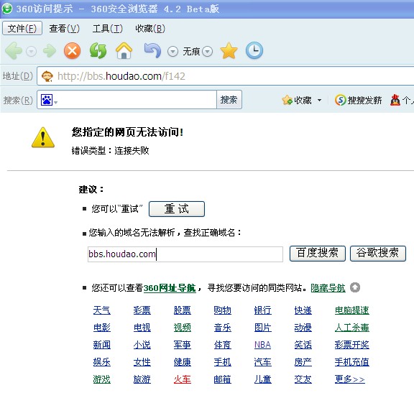Click the green Back arrow button
The image size is (414, 393).
pos(14,51)
